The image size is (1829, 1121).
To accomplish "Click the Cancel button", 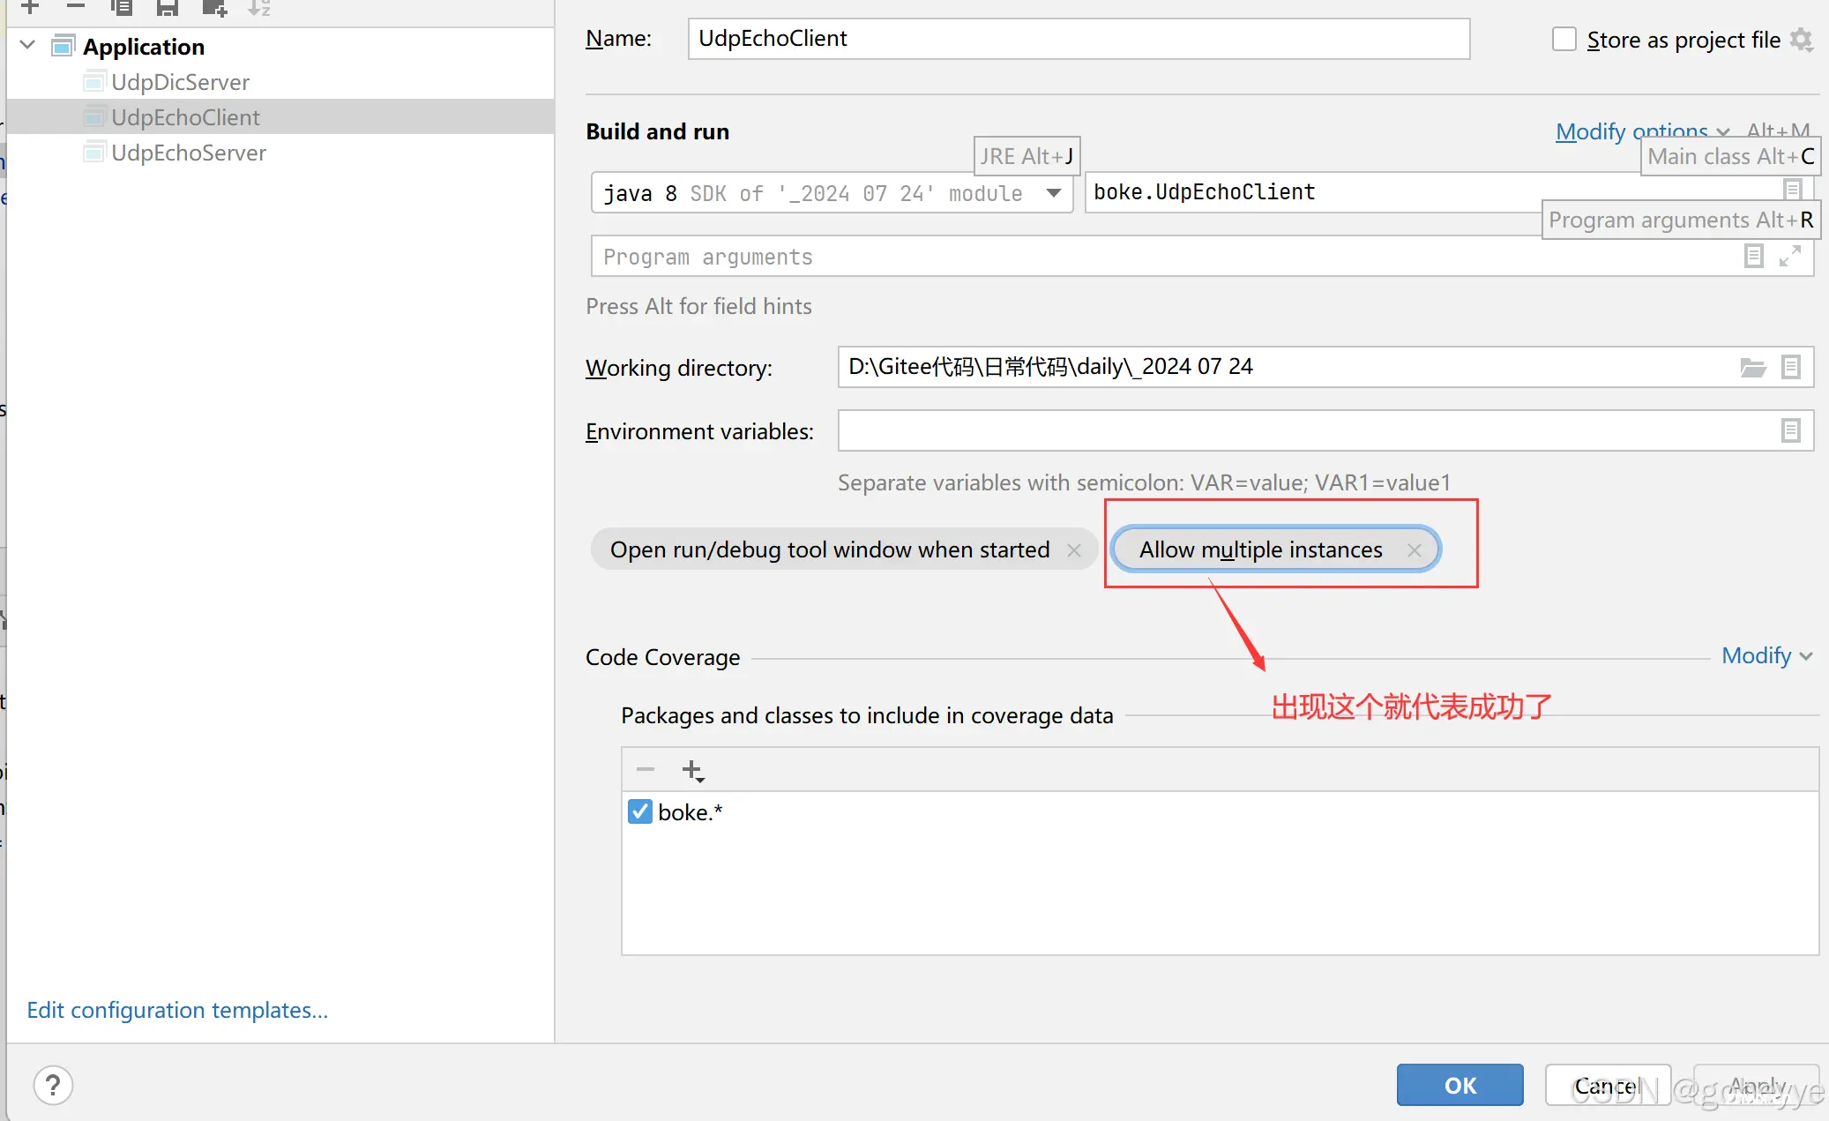I will click(1609, 1085).
